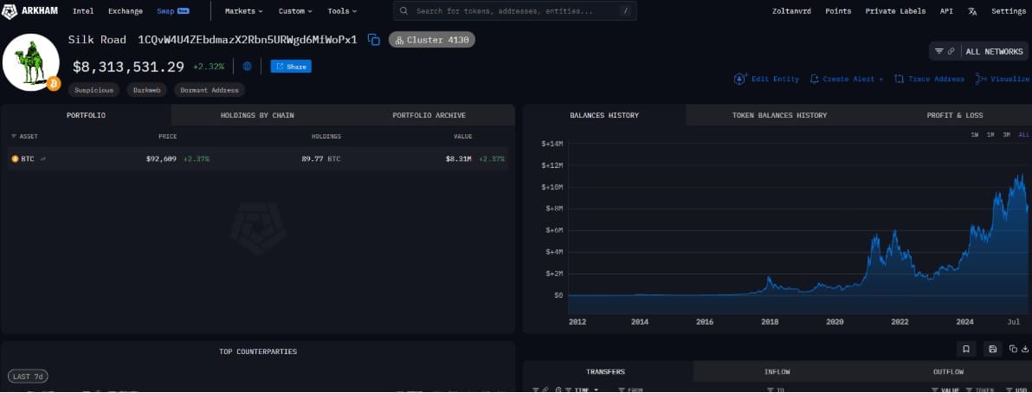Screen dimensions: 1032x393
Task: Open the Profit & Loss tab
Action: point(954,115)
